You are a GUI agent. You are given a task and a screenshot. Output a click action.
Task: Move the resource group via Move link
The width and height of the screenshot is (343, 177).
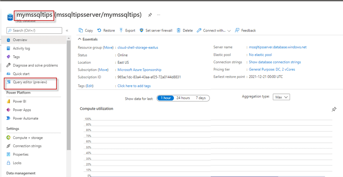[108, 47]
